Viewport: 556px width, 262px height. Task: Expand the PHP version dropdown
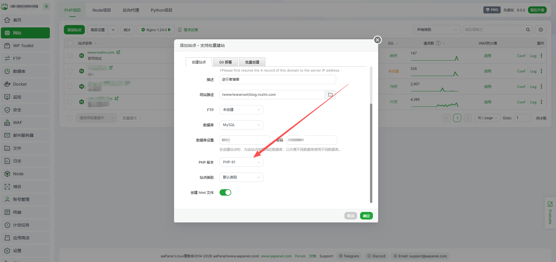241,162
